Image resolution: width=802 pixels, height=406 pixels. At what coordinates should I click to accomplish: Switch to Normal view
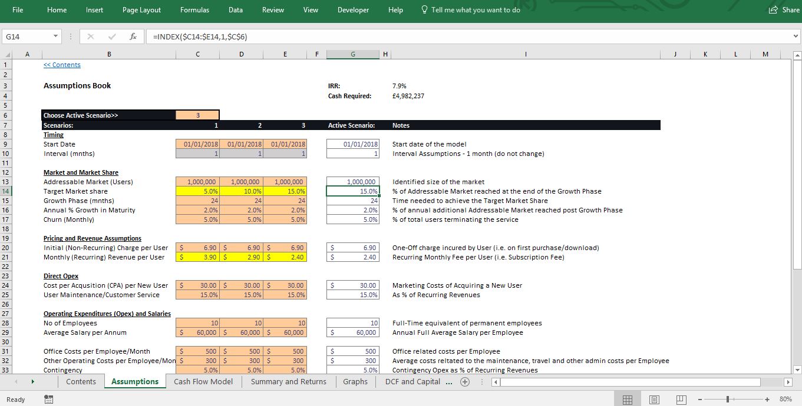tap(628, 400)
